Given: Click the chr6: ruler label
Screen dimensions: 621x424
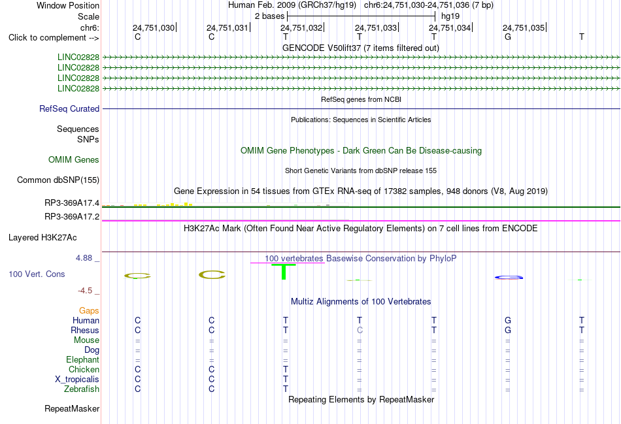Looking at the screenshot, I should (x=90, y=27).
